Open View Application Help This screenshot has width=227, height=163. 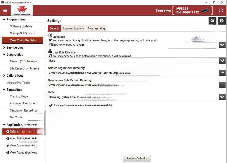pos(23,152)
